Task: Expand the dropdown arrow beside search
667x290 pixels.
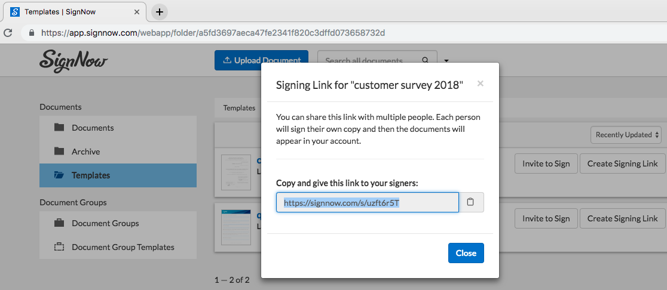Action: click(x=446, y=60)
